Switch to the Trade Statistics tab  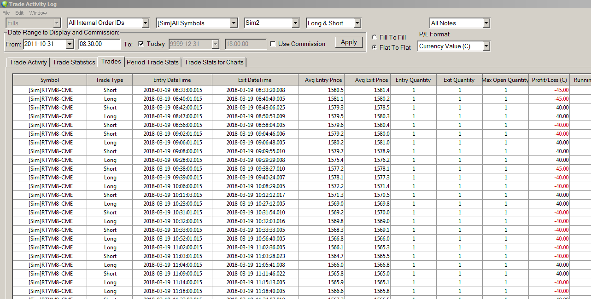(x=74, y=62)
